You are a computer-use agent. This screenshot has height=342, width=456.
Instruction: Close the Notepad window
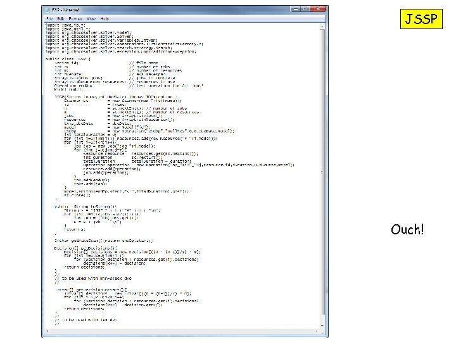click(x=318, y=9)
